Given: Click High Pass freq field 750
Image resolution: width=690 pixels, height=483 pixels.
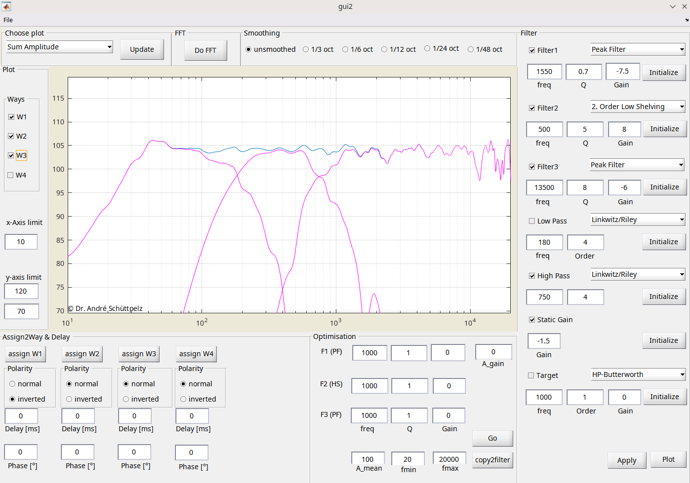Looking at the screenshot, I should click(x=544, y=297).
